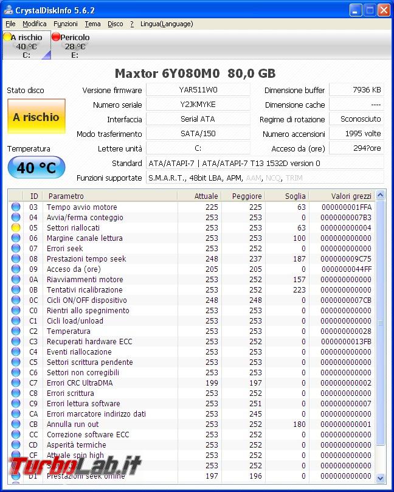Click the Parametro column header
Image resolution: width=394 pixels, height=492 pixels.
click(110, 196)
